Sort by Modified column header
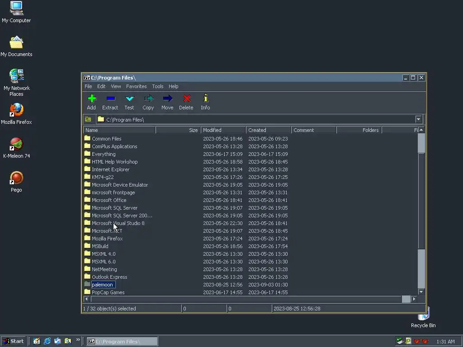Viewport: 463px width, 347px height. pyautogui.click(x=223, y=130)
